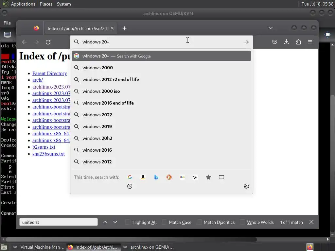The image size is (335, 251).
Task: Select suggestion windows 2022
Action: (x=161, y=115)
